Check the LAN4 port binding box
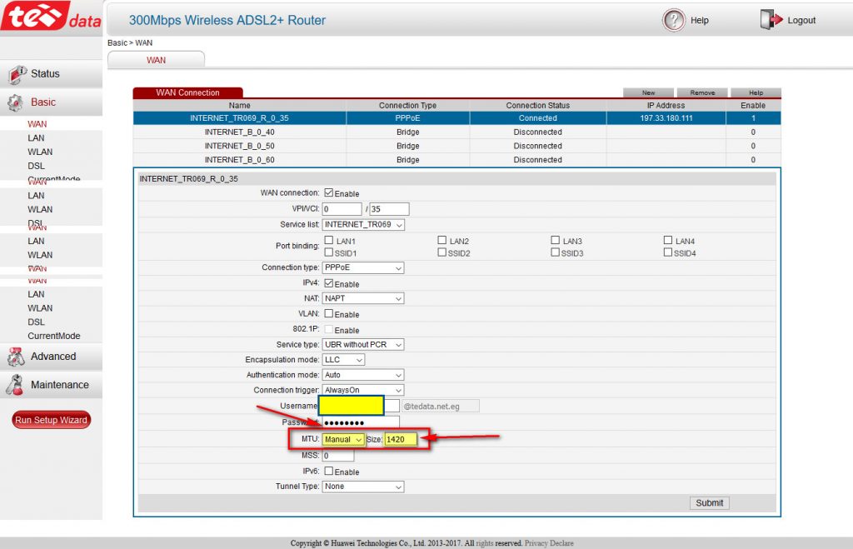853x549 pixels. pyautogui.click(x=667, y=240)
